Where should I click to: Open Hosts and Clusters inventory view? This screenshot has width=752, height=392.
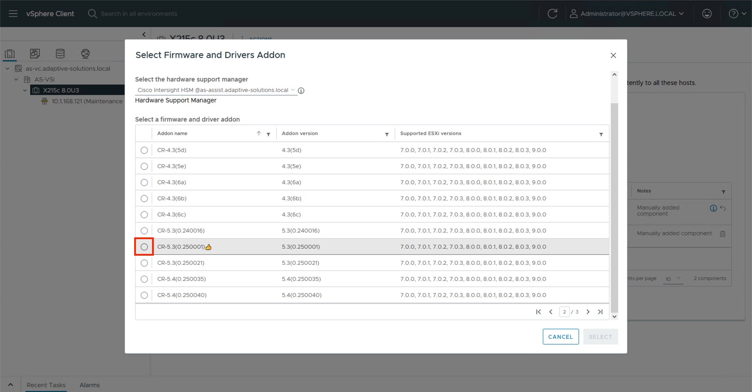click(x=10, y=53)
